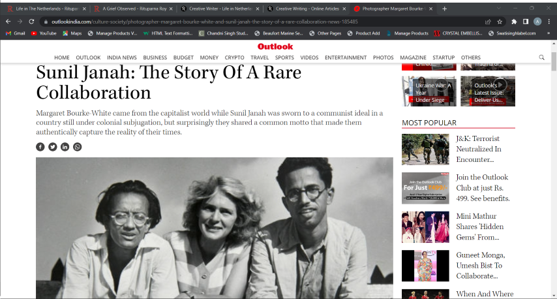Expand the OTHERS menu
This screenshot has width=557, height=299.
[x=471, y=57]
